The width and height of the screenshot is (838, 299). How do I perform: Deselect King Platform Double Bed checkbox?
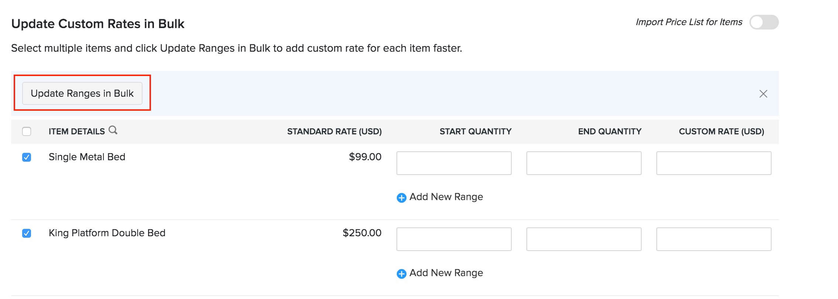click(27, 233)
